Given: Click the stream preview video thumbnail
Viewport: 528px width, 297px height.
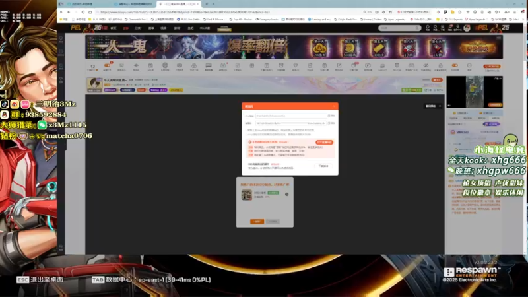Looking at the screenshot, I should pos(475,92).
